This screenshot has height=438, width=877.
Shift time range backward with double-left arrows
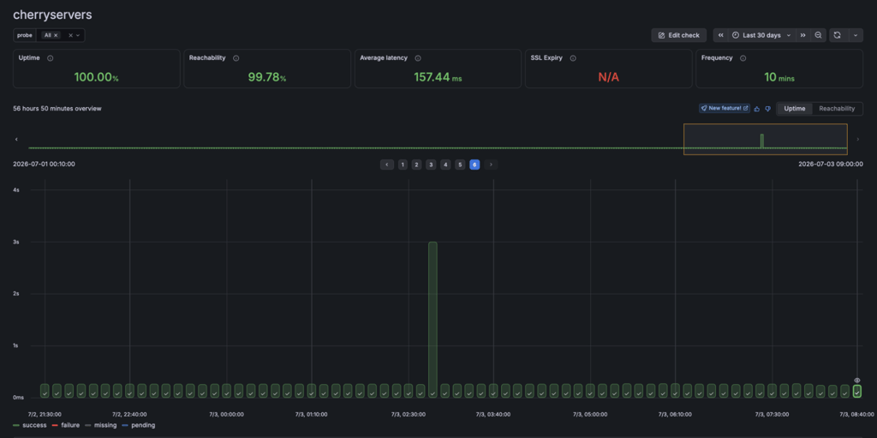click(720, 35)
